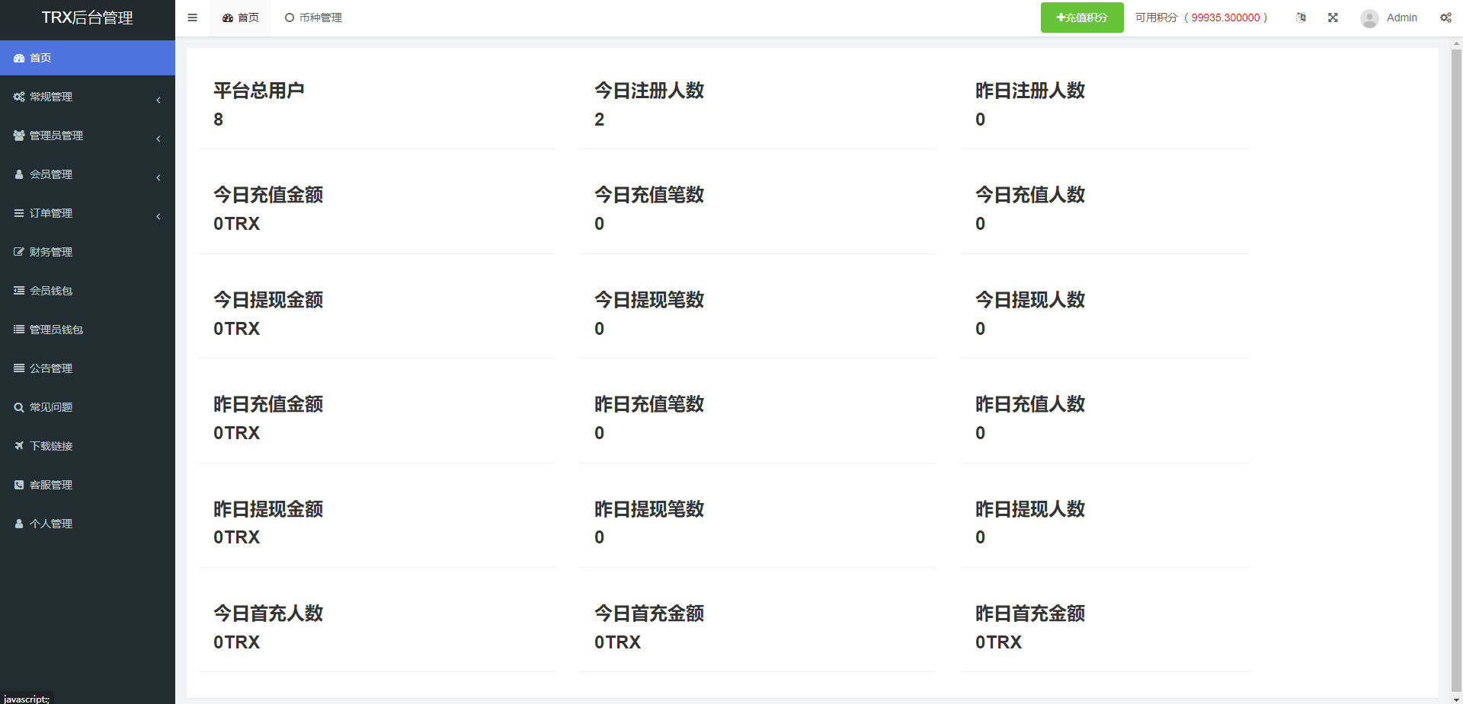The height and width of the screenshot is (704, 1463).
Task: Click the scrollbar down arrow
Action: point(1457,699)
